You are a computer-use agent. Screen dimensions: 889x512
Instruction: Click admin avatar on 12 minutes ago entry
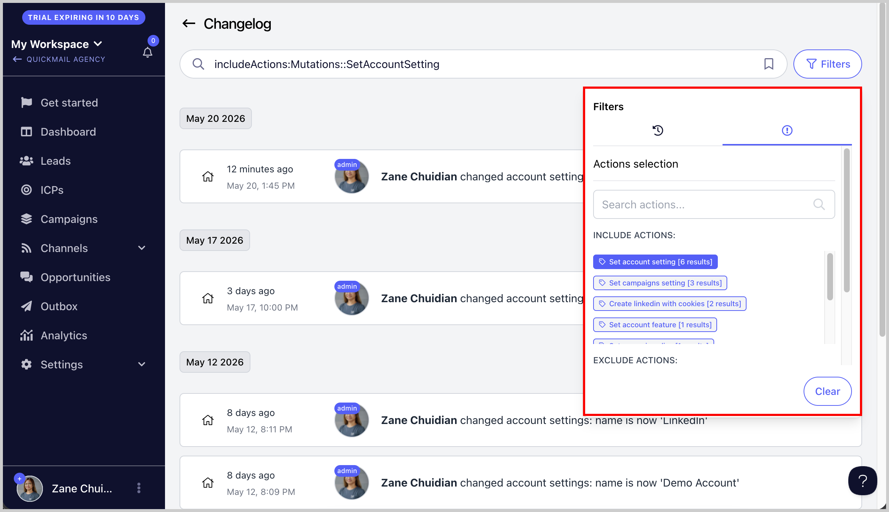pos(351,176)
